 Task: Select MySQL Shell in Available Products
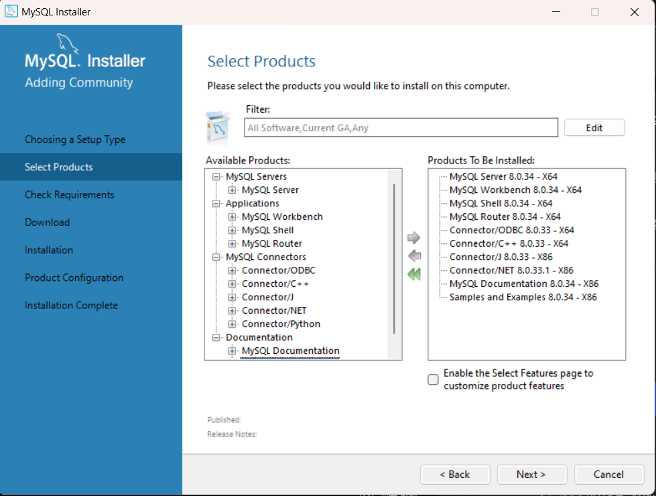(x=268, y=230)
